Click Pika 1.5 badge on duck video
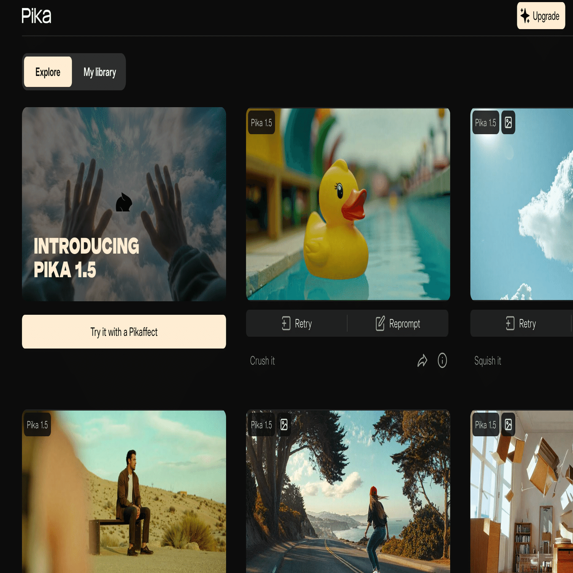The image size is (573, 573). click(x=262, y=123)
